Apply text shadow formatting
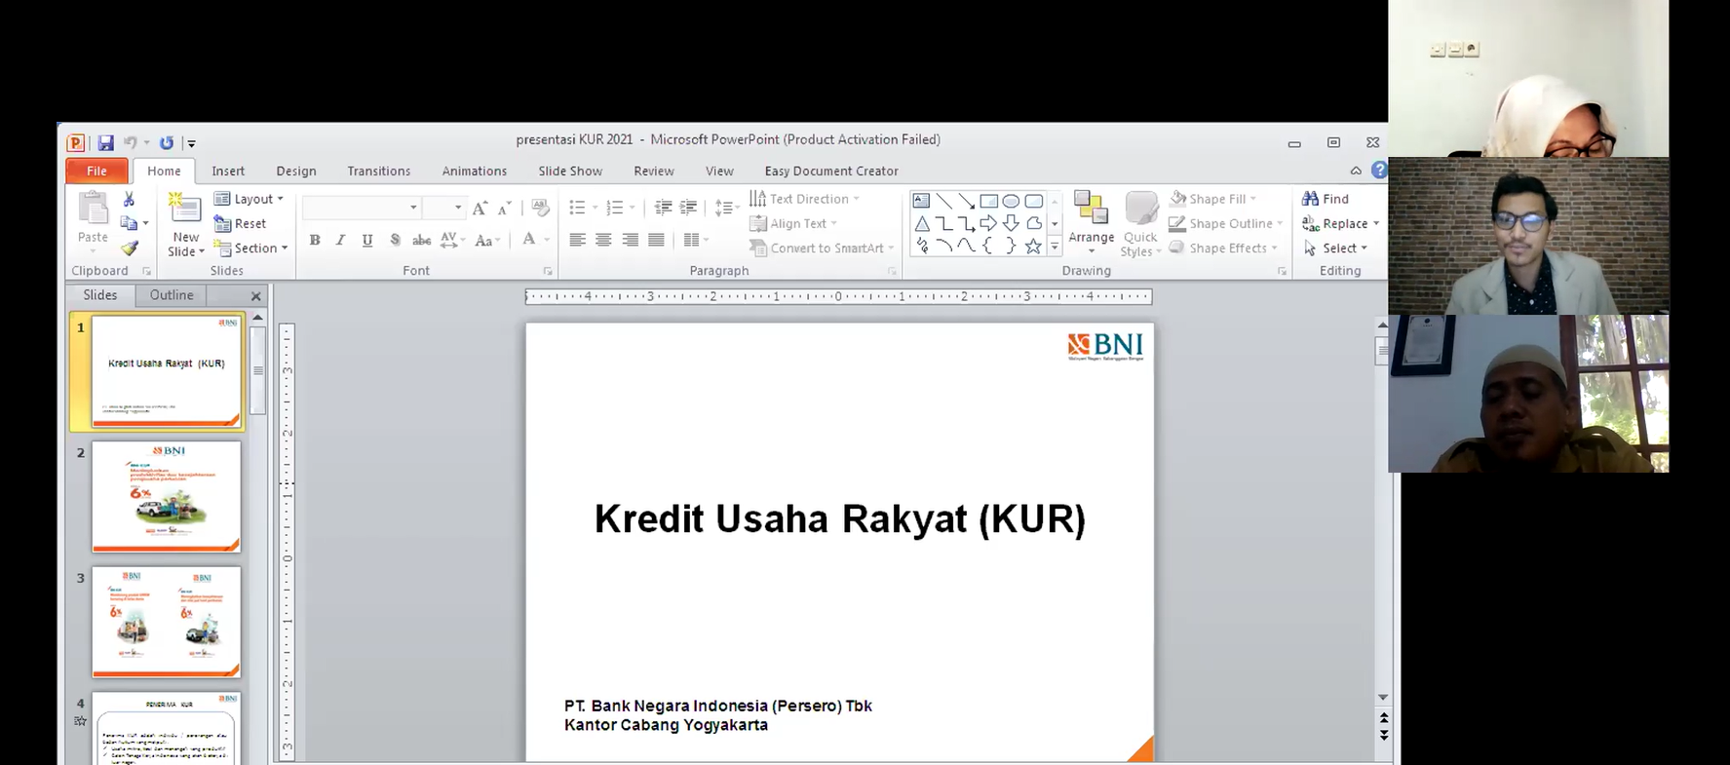Screen dimensions: 1730x765 (x=395, y=240)
